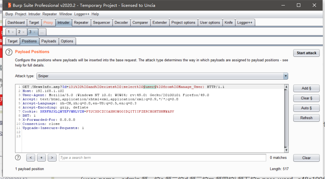Switch to the Extender tab

pos(160,23)
